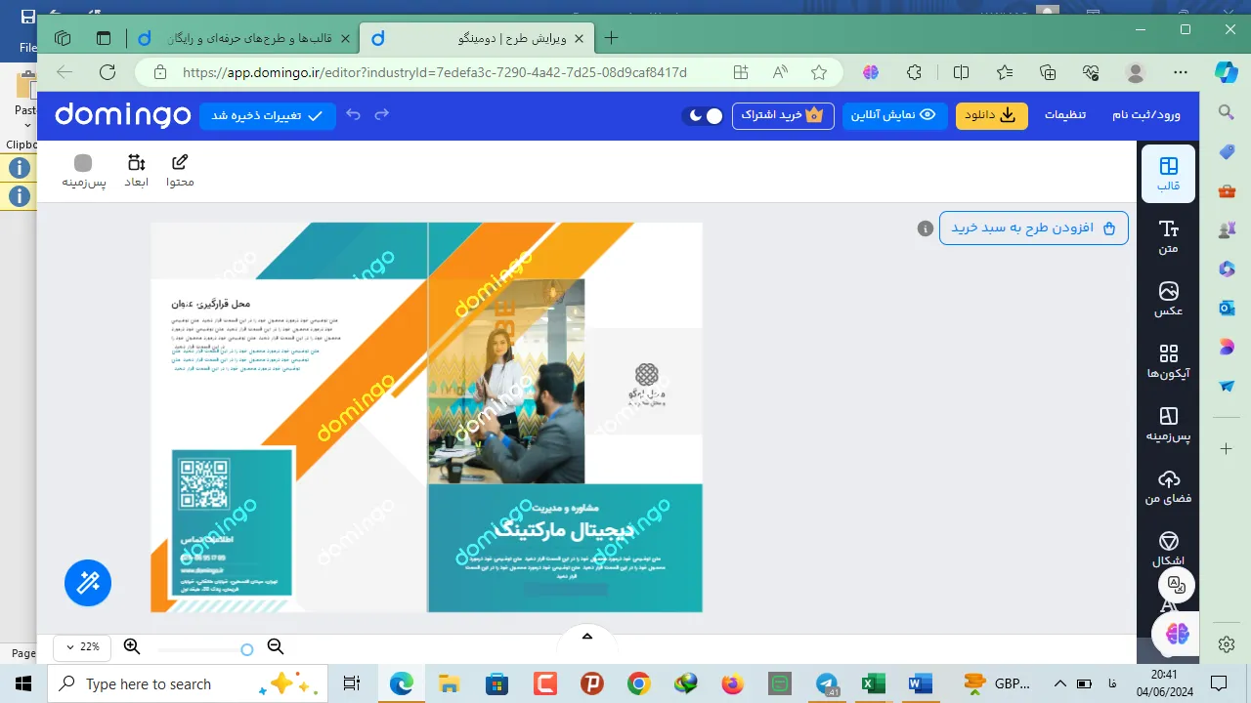Add this page to favorites star
Viewport: 1251px width, 703px height.
(819, 72)
